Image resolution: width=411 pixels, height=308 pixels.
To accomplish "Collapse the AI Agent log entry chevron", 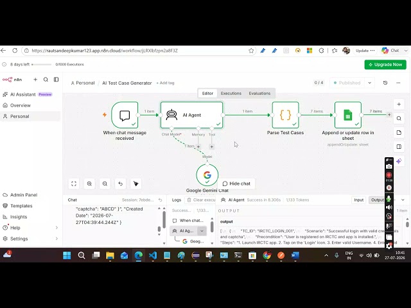I will (x=202, y=231).
